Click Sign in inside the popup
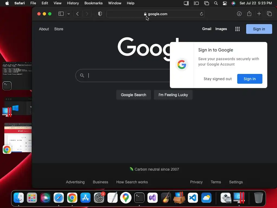 pos(250,79)
